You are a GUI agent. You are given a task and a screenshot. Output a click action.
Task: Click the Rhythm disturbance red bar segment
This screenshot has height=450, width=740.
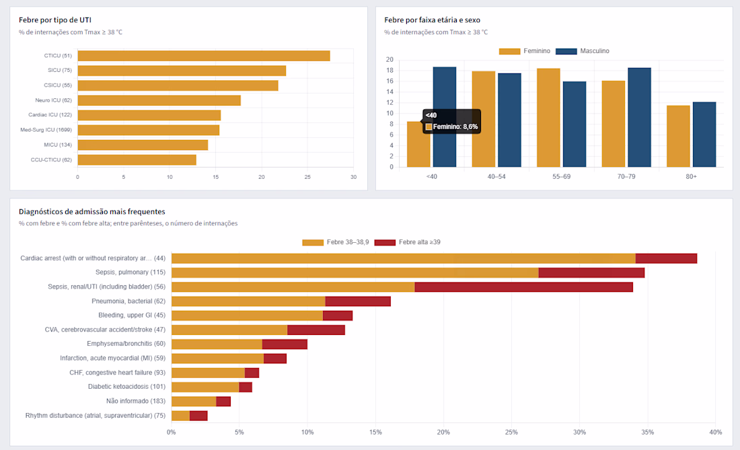(198, 416)
